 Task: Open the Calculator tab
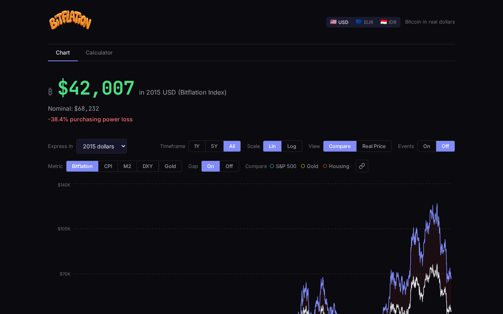point(99,53)
